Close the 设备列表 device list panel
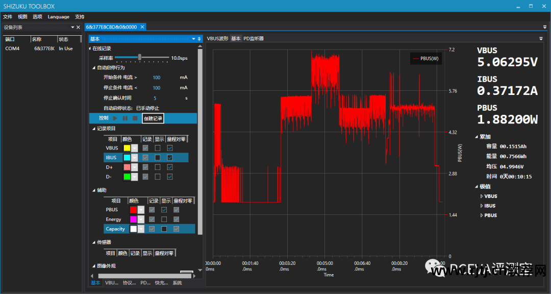 click(78, 27)
